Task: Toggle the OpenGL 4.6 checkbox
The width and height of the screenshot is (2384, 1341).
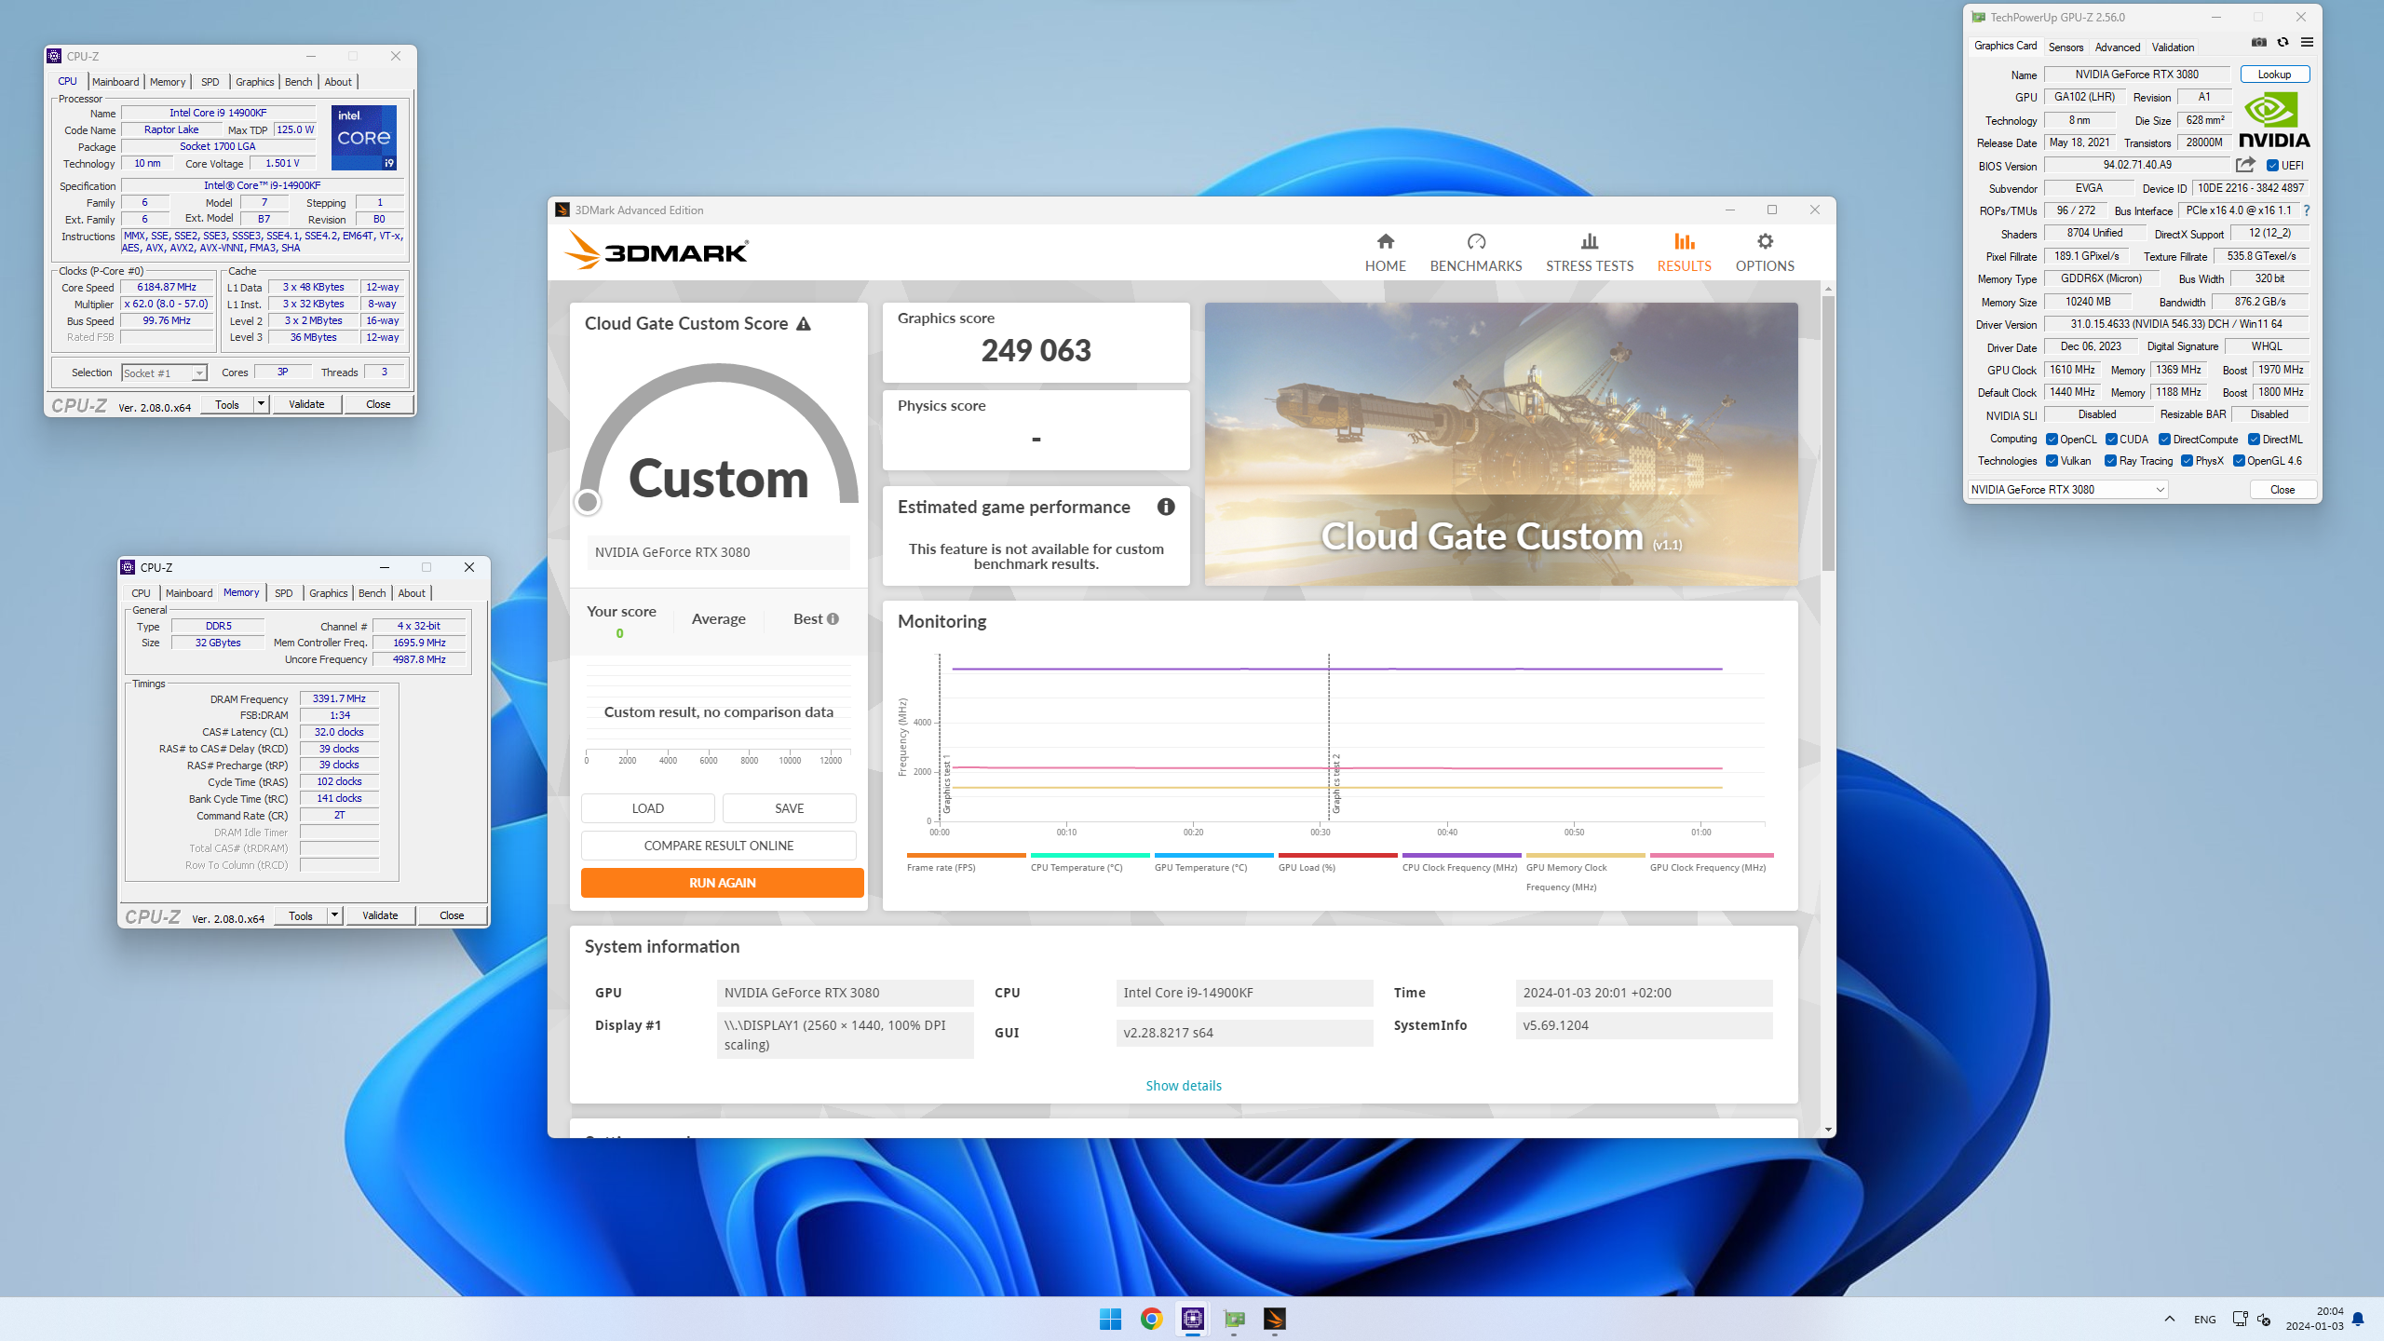Action: (2239, 461)
